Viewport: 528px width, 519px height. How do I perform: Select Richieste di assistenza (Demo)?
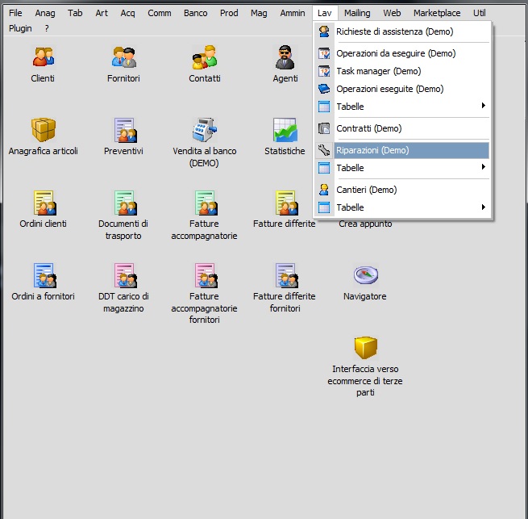pyautogui.click(x=403, y=31)
